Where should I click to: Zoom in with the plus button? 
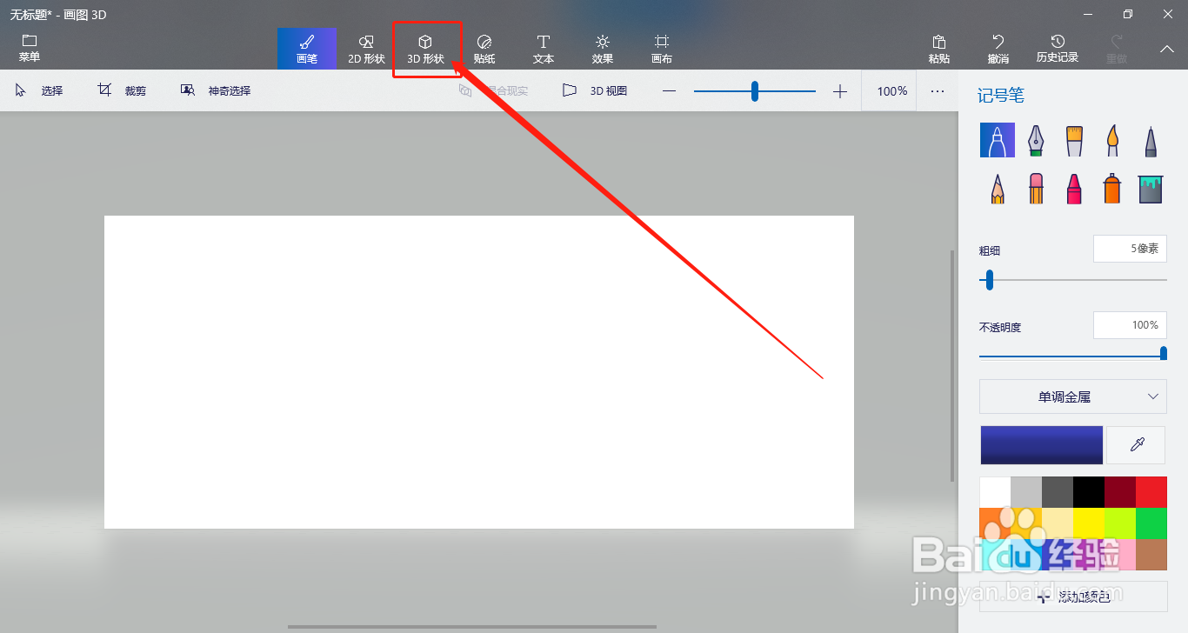click(x=839, y=91)
